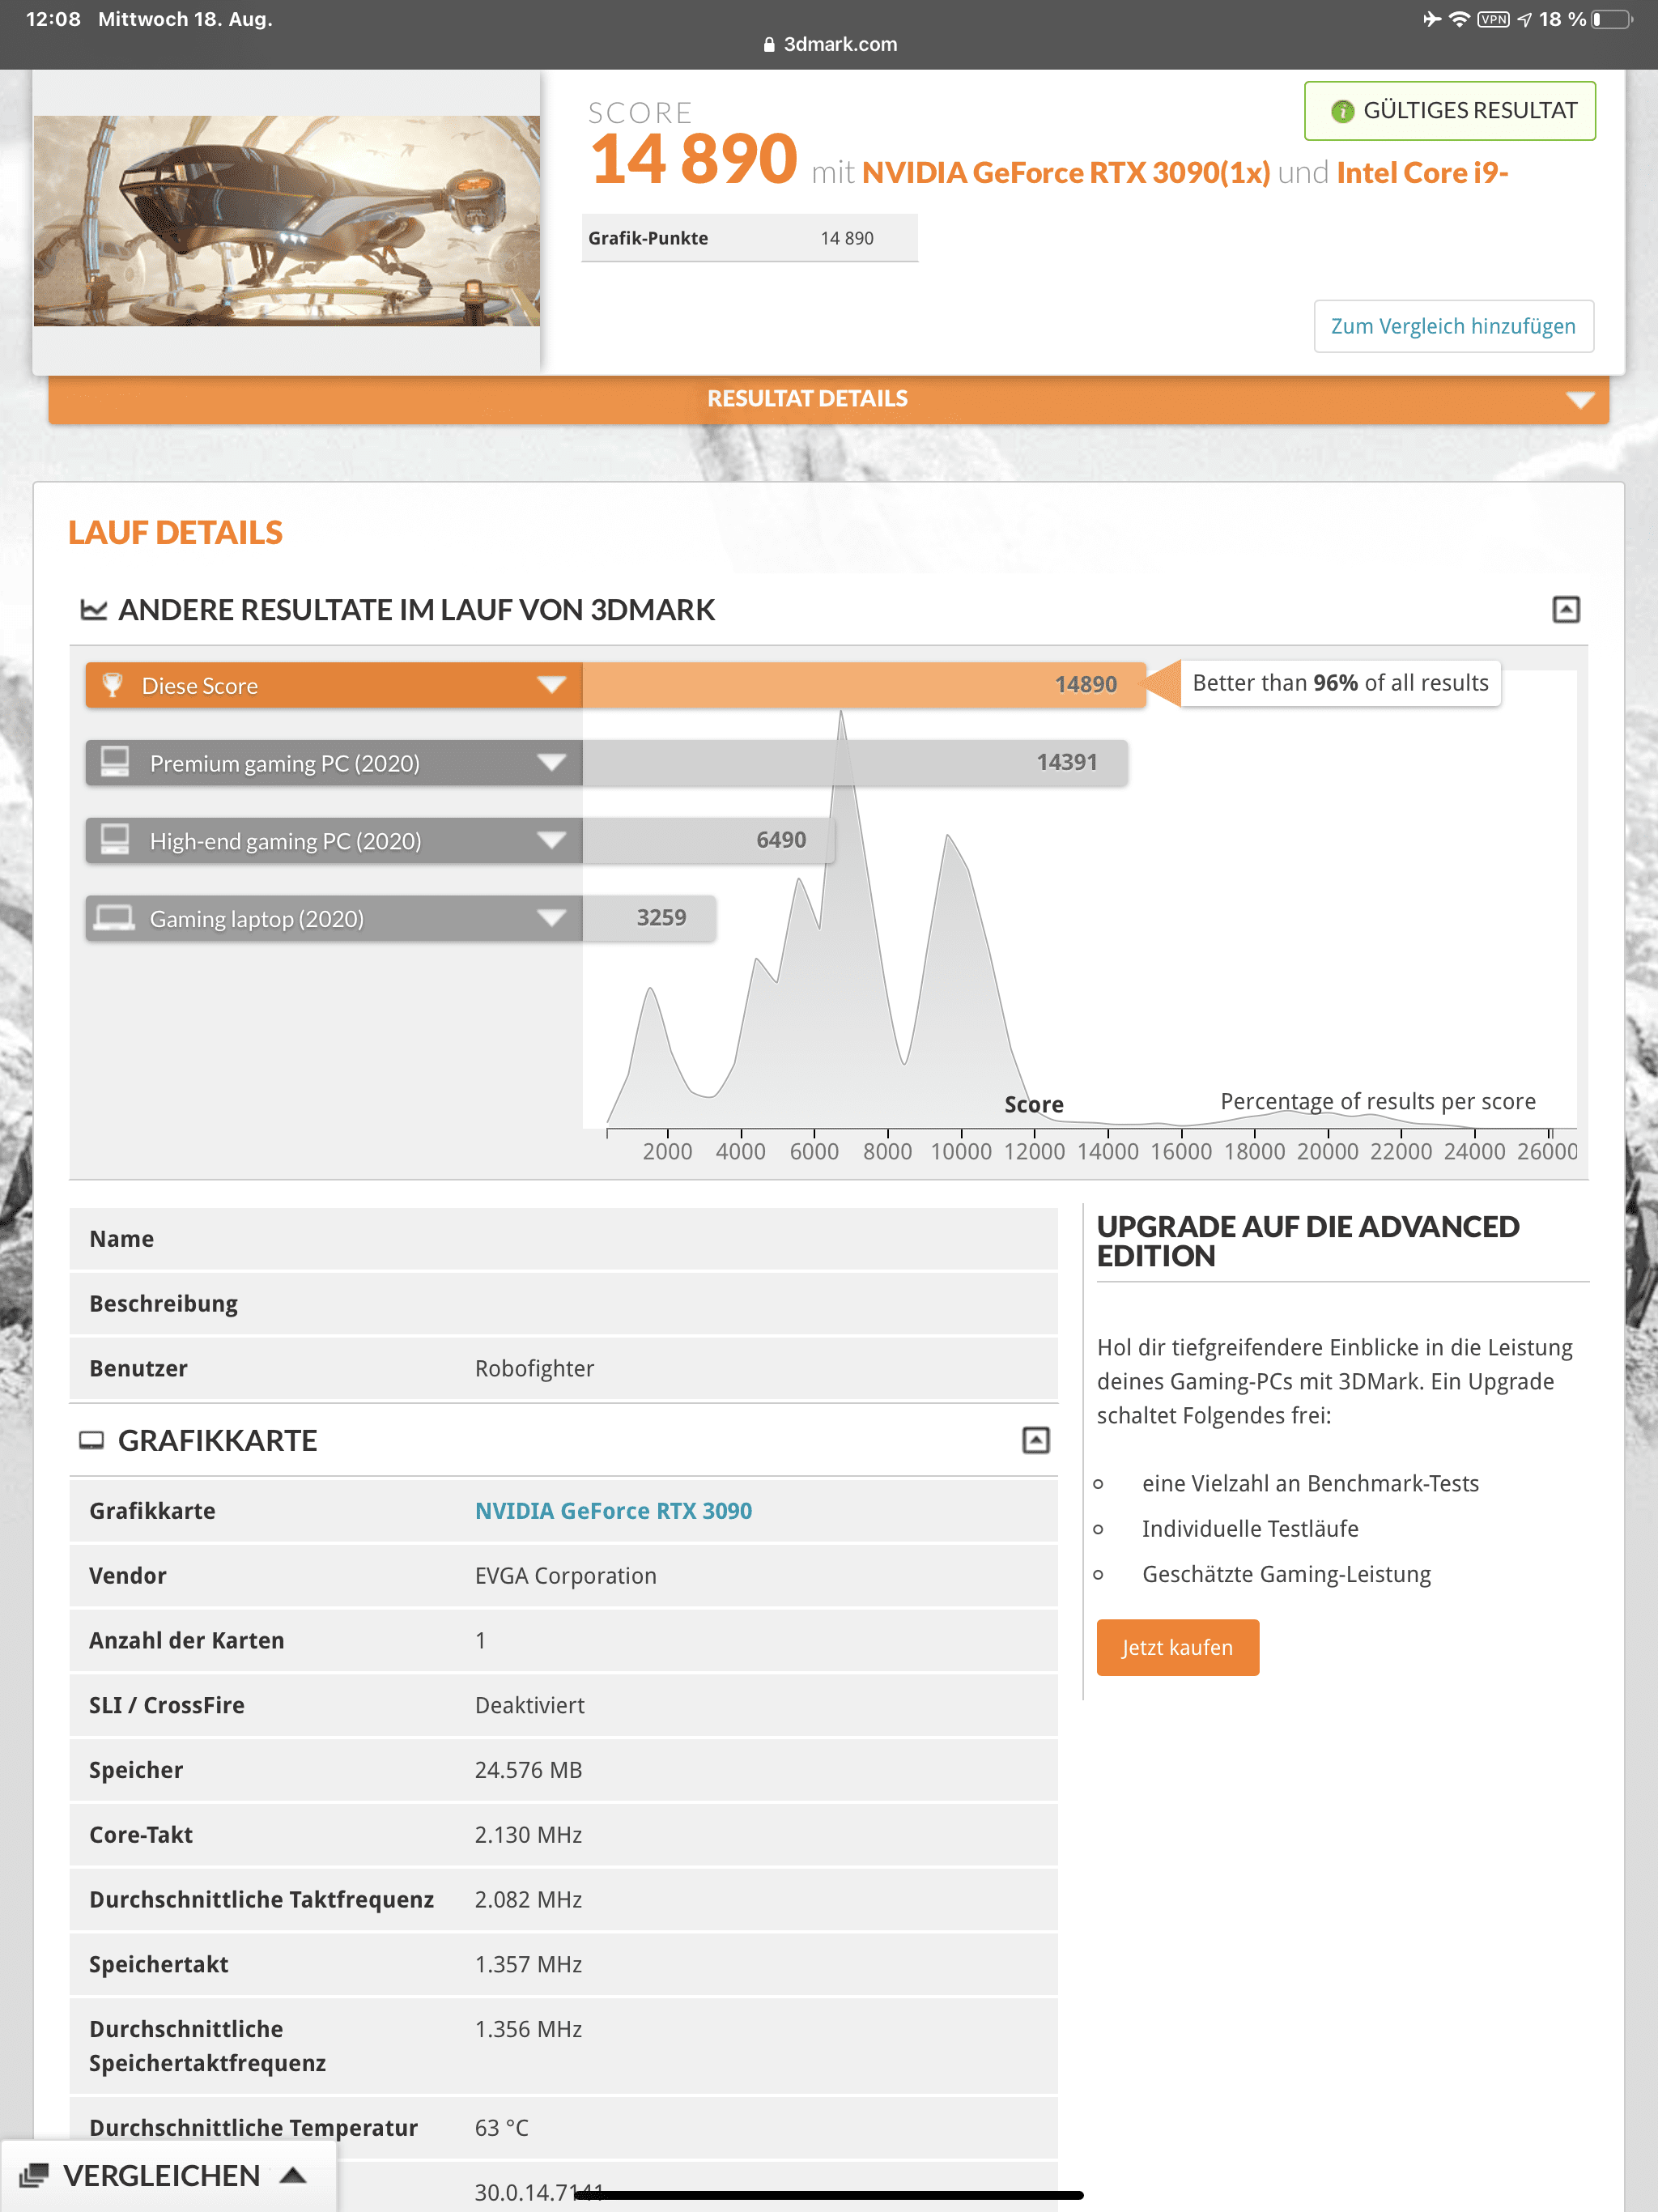Click the Percentage of results per score label
The height and width of the screenshot is (2212, 1658).
point(1377,1101)
